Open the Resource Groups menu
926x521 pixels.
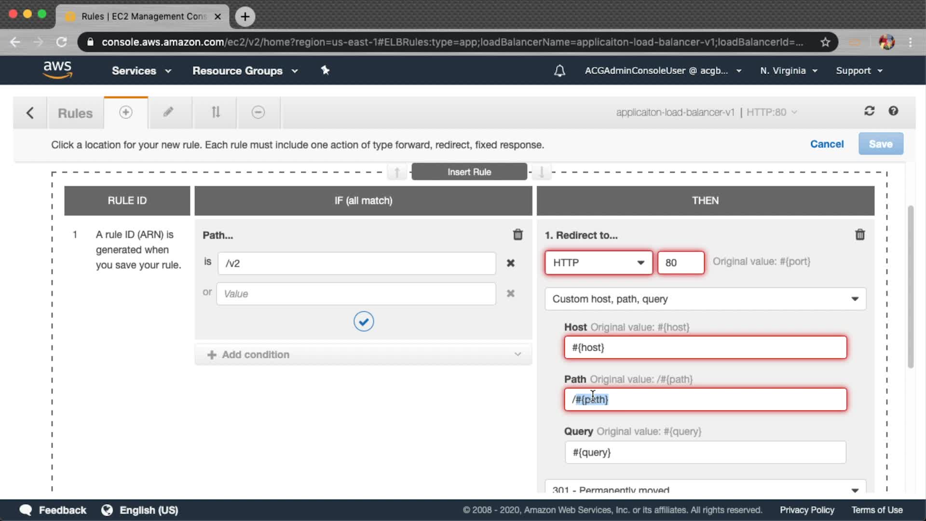click(x=245, y=71)
